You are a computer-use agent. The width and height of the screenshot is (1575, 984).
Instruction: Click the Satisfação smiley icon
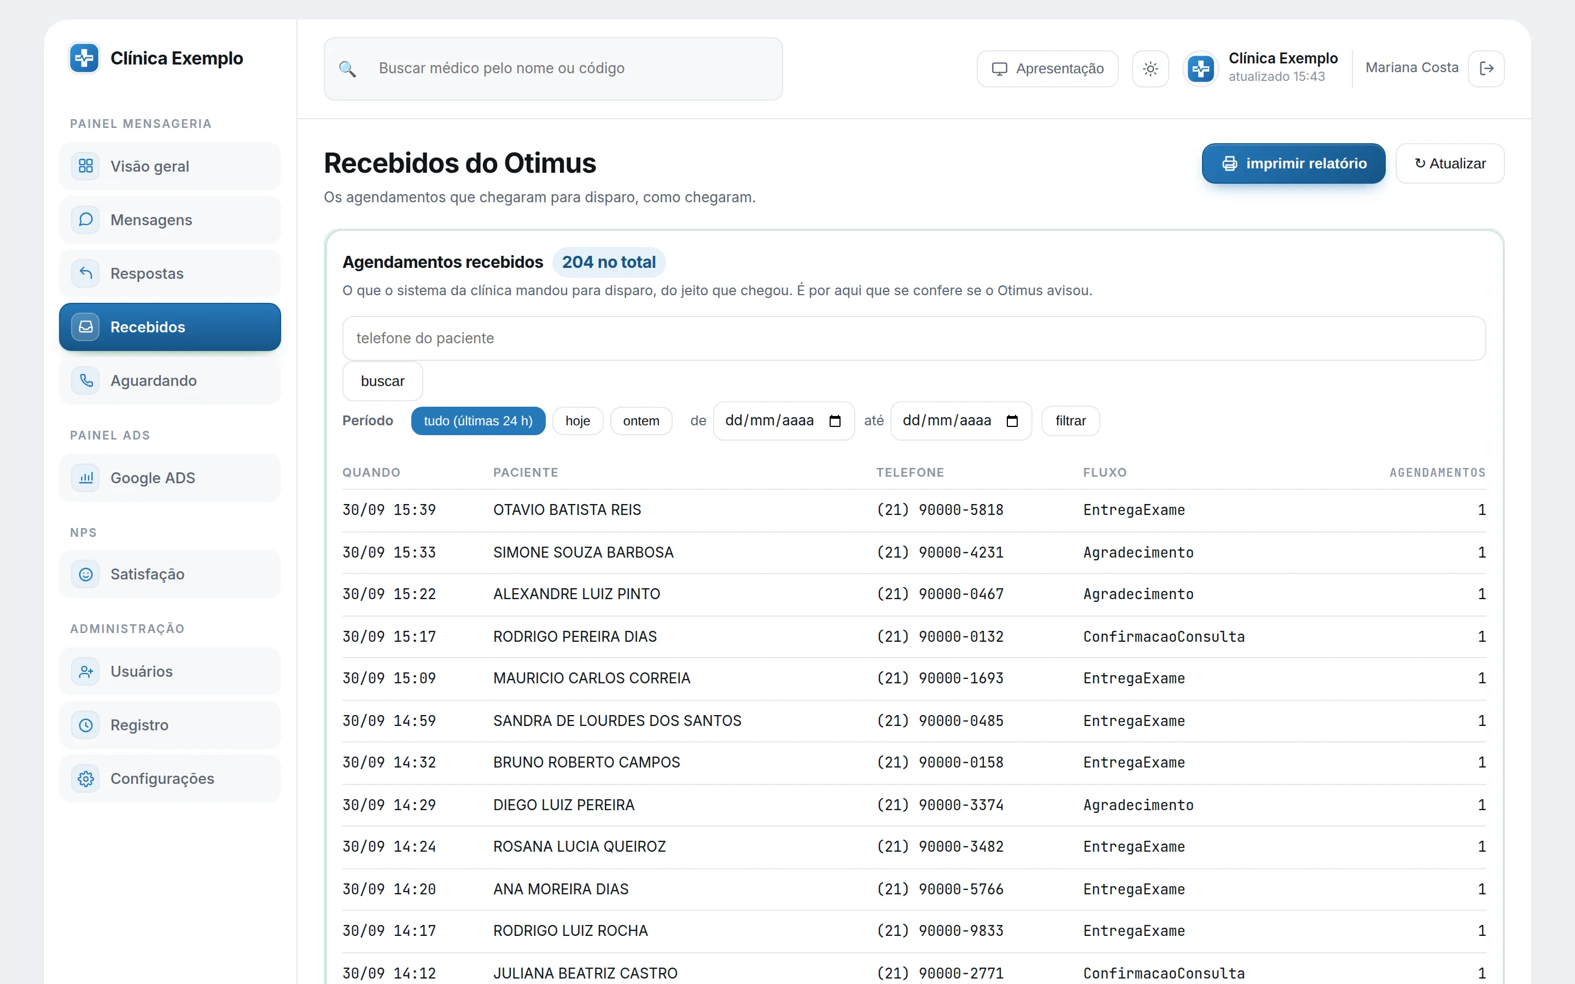pos(86,574)
